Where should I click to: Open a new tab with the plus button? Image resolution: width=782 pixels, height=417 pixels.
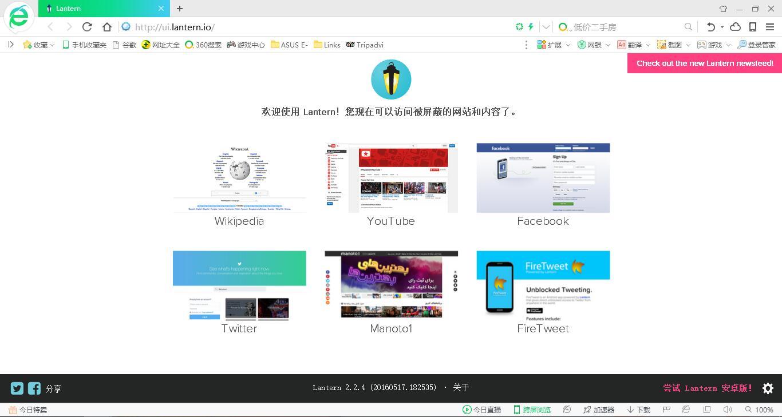pyautogui.click(x=180, y=9)
